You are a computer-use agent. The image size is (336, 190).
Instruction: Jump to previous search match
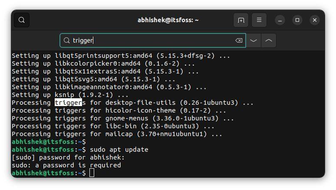[269, 40]
